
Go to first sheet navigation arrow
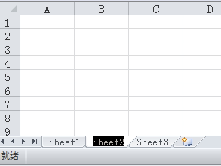pos(2,141)
